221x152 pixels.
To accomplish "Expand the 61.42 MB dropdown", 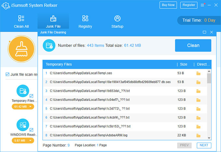I will coord(23,107).
